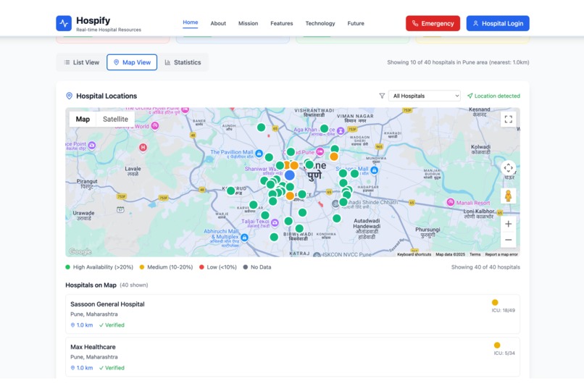The image size is (584, 389).
Task: Click ICU: 5/34 status on Max Healthcare
Action: (504, 353)
